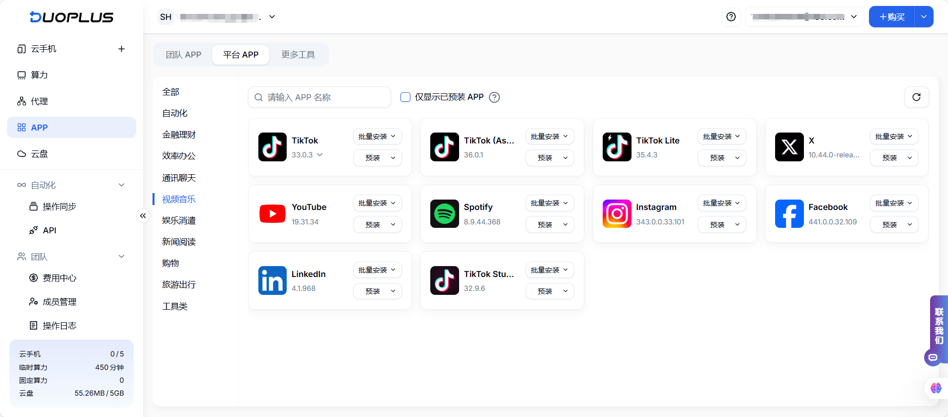
Task: Open 预装 dropdown for Facebook
Action: (894, 224)
